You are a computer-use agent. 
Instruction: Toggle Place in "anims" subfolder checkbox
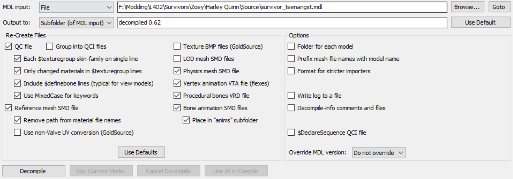186,120
